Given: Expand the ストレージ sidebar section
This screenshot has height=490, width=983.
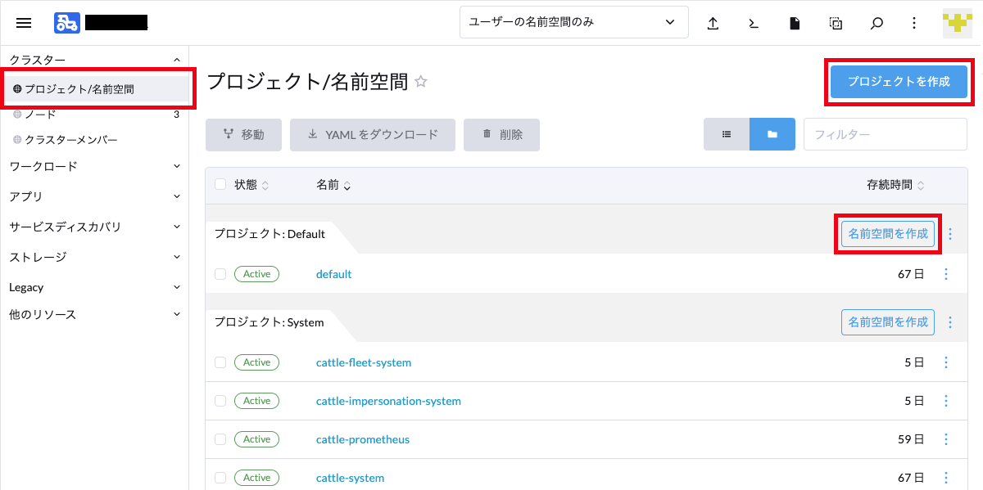Looking at the screenshot, I should click(x=94, y=257).
